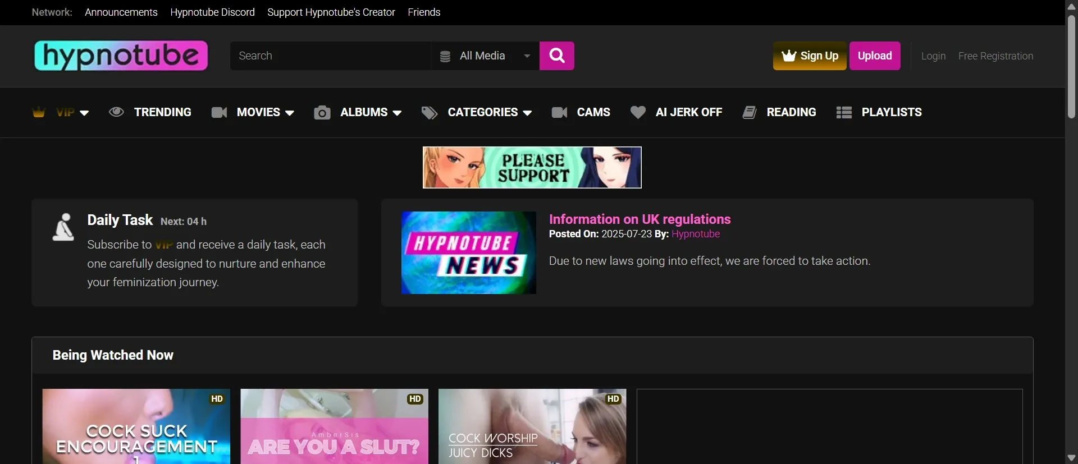
Task: Click the Daily Task heading
Action: (120, 220)
